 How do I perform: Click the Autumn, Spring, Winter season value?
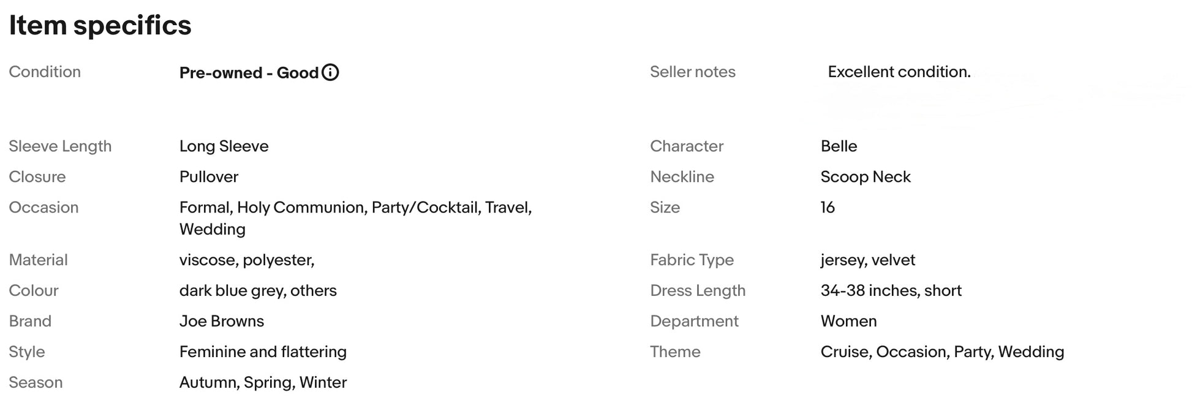point(263,382)
